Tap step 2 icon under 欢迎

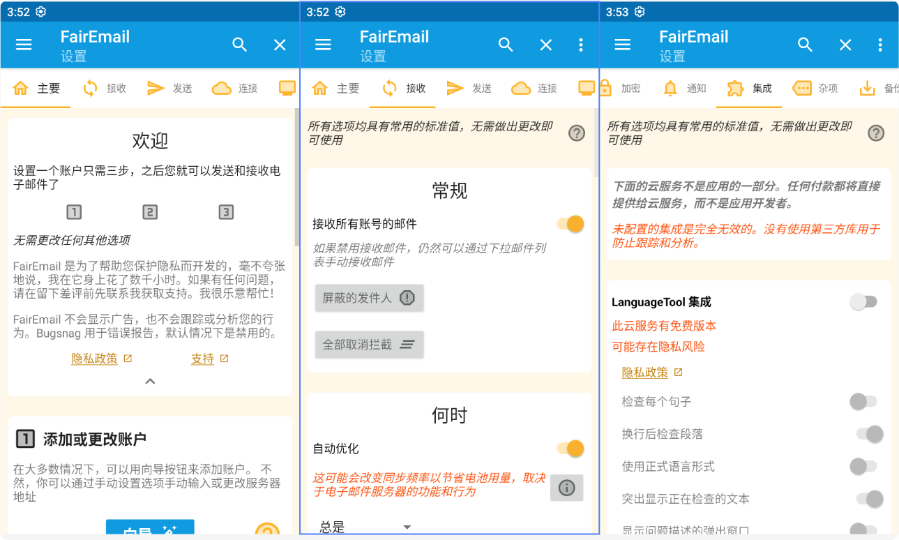click(x=150, y=212)
